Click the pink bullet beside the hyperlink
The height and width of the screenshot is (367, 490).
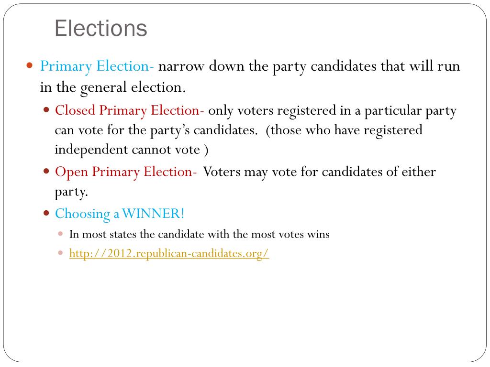coord(60,253)
